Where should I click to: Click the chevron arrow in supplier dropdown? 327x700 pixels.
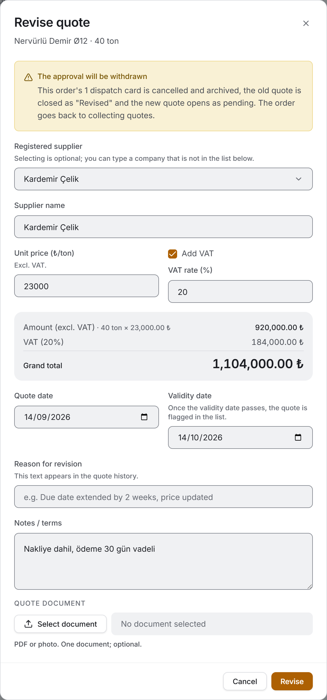click(x=299, y=179)
